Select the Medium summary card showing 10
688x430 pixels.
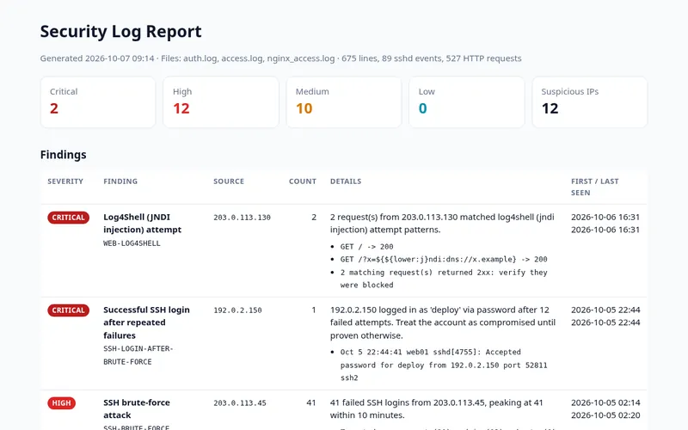click(x=343, y=102)
